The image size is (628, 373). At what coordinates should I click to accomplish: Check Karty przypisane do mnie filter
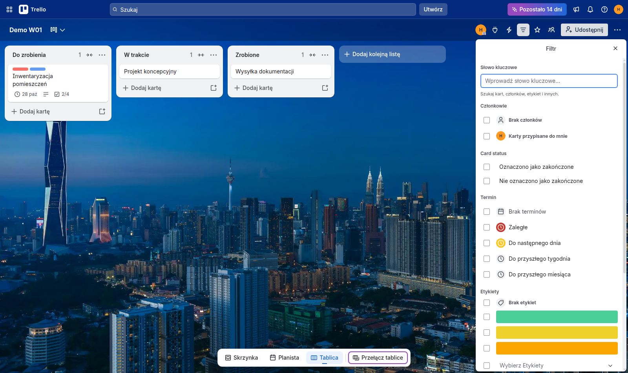click(x=487, y=136)
